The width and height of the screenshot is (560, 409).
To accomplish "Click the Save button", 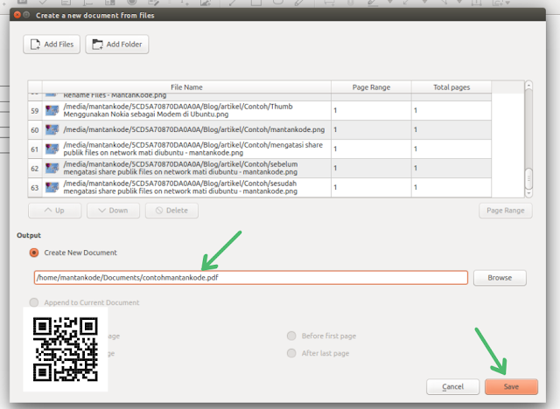I will click(511, 387).
